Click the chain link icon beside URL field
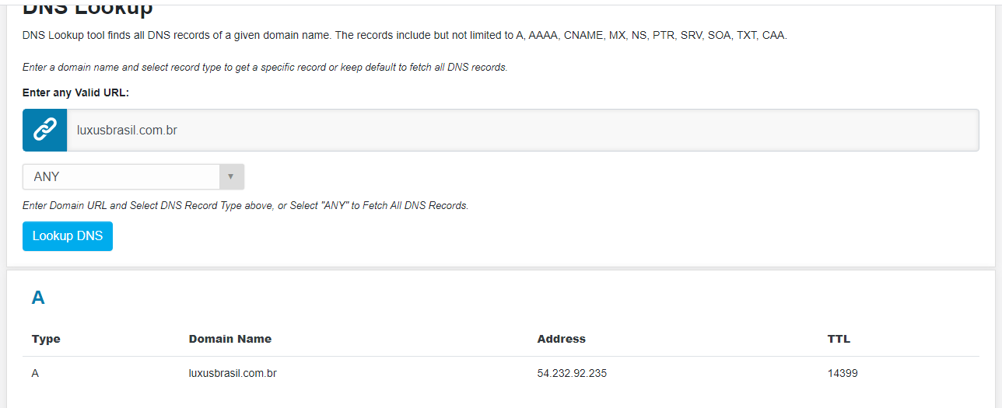 pos(44,130)
